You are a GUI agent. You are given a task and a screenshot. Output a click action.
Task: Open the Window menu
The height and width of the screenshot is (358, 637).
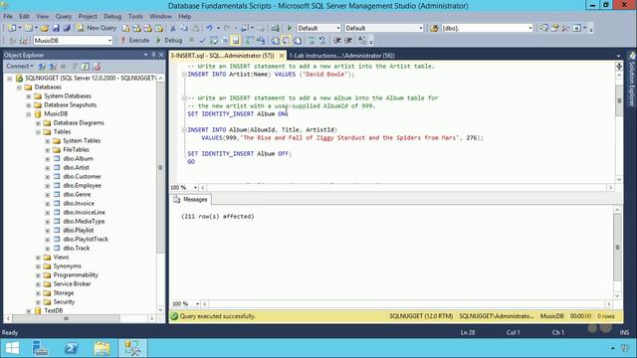point(160,16)
